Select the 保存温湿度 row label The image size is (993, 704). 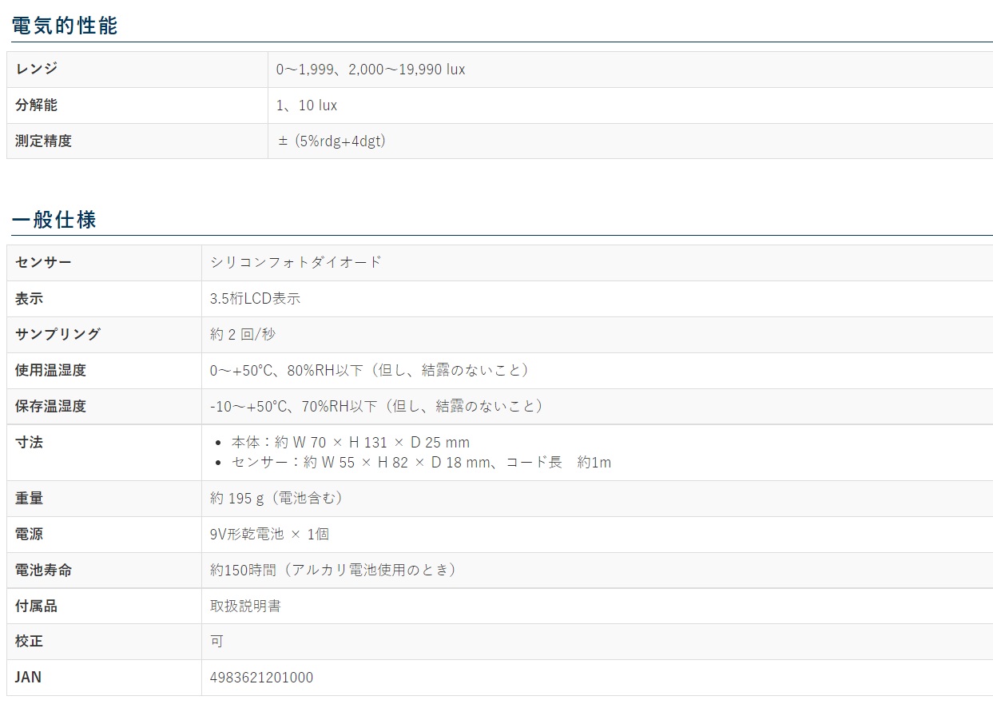(50, 407)
